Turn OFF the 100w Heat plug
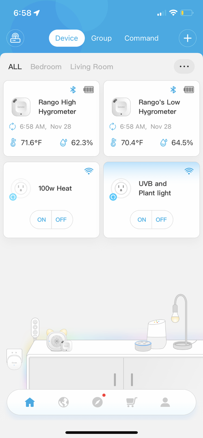203x438 pixels. click(62, 219)
